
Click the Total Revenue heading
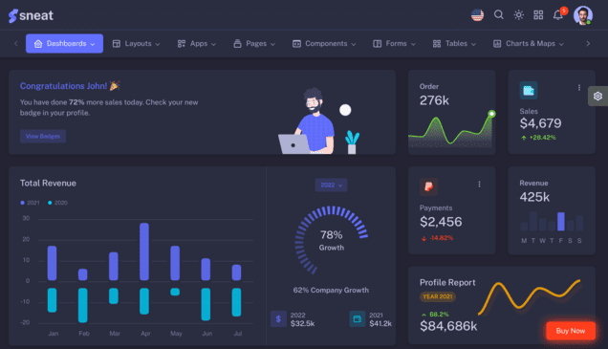point(48,183)
